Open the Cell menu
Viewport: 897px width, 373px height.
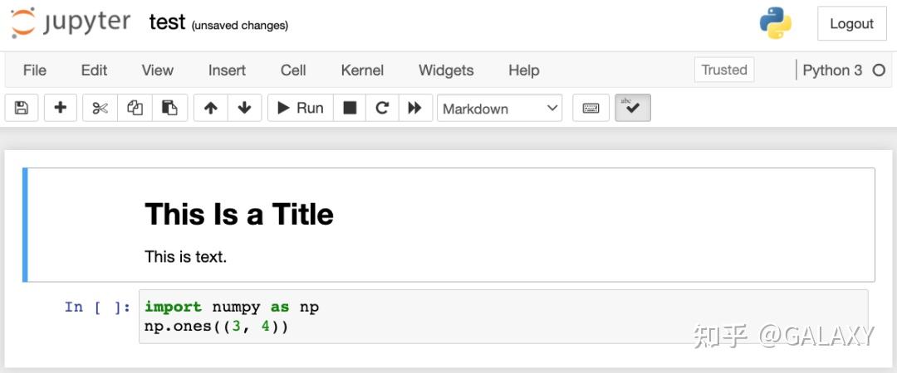[x=293, y=70]
